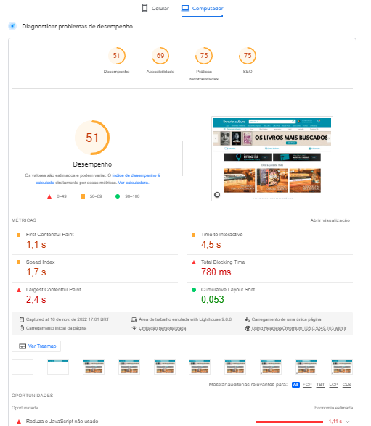Expand Largest Contentful Paint metric
Screen dimensions: 371x426
coord(94,296)
